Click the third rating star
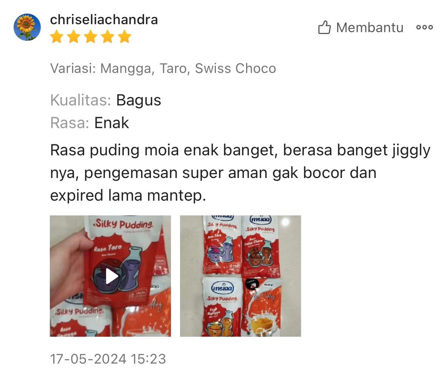This screenshot has height=373, width=445. [91, 37]
